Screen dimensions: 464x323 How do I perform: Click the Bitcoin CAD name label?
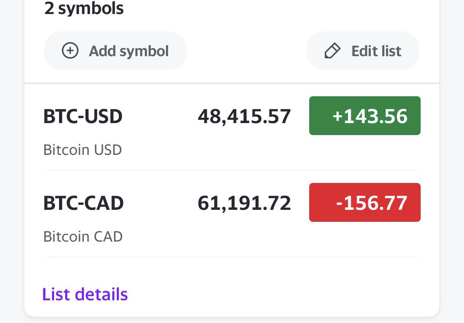pos(83,236)
